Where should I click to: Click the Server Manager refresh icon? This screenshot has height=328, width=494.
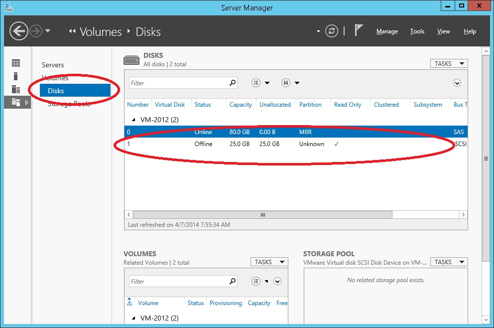coord(332,30)
